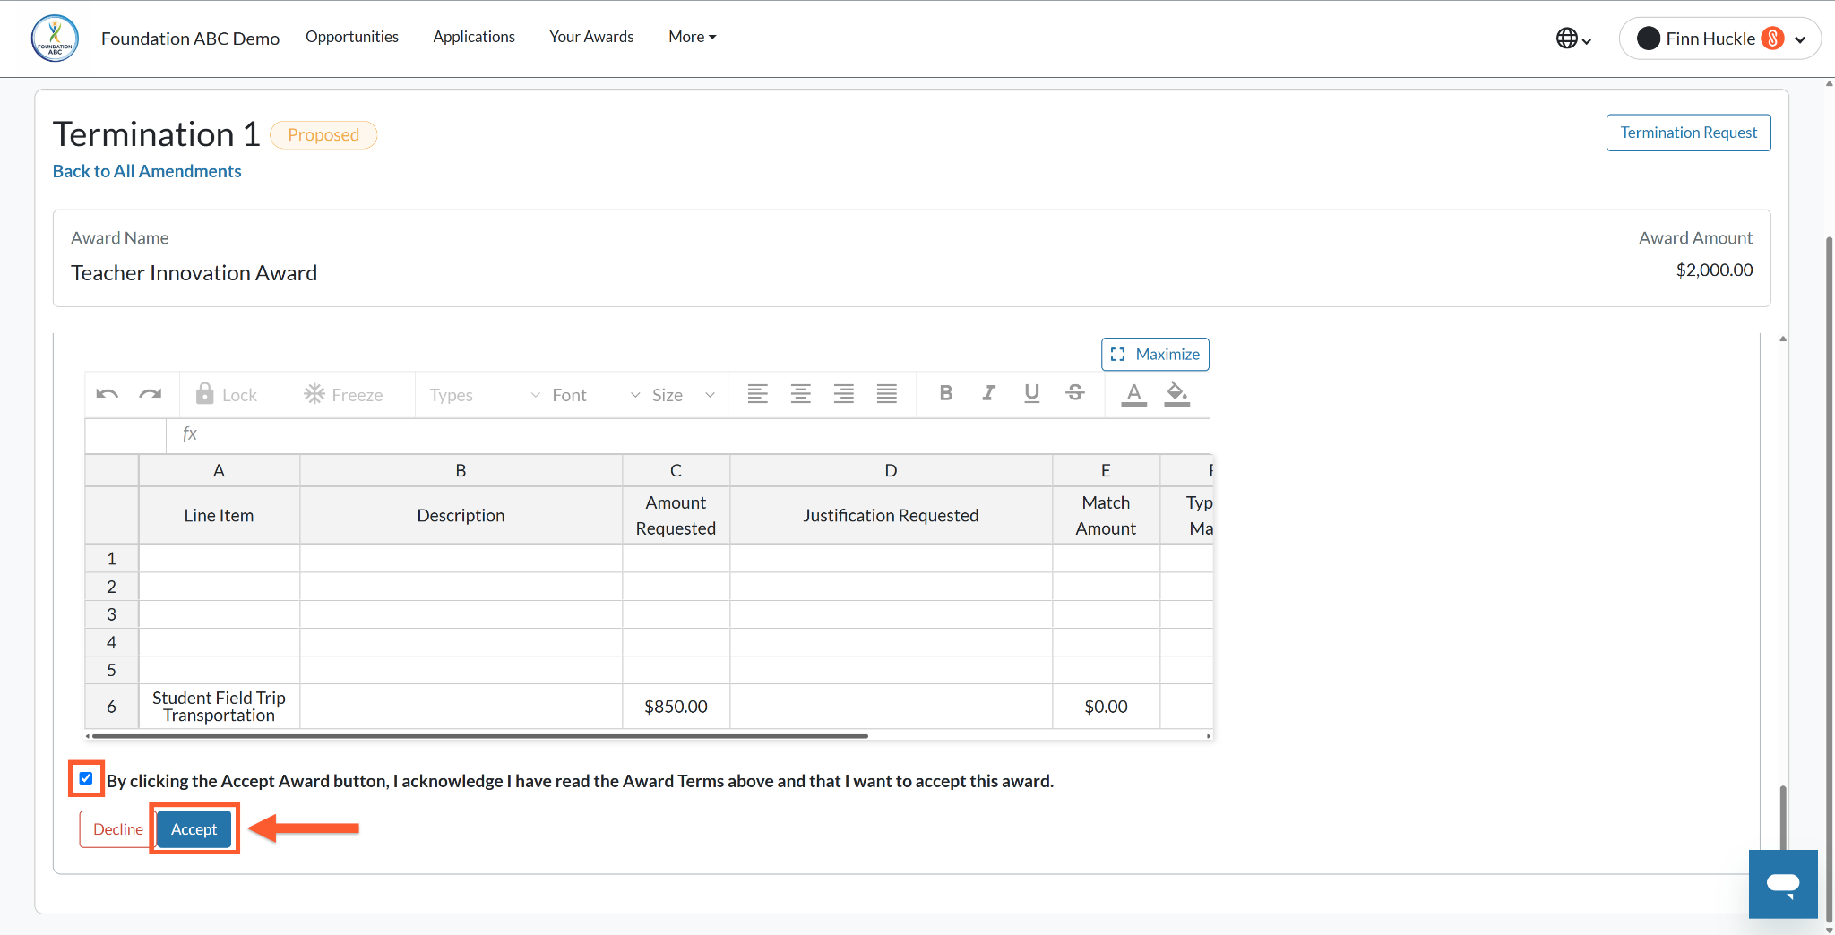
Task: Click the Match Amount header cell
Action: [x=1106, y=515]
